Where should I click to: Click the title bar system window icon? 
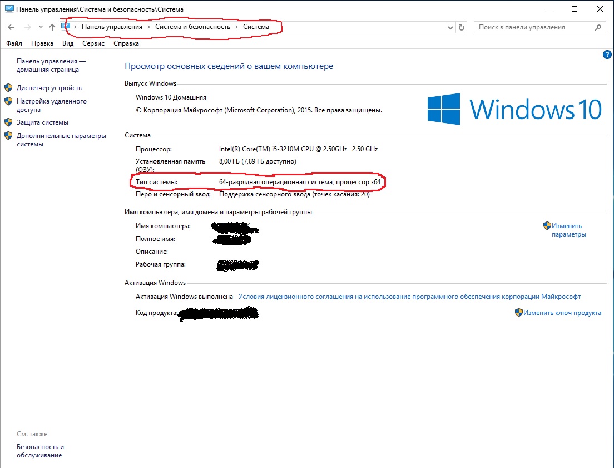pos(9,8)
